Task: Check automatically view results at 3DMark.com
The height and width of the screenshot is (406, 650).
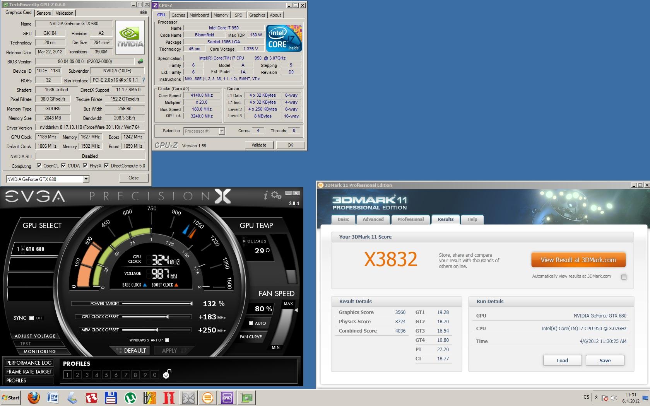Action: point(624,277)
